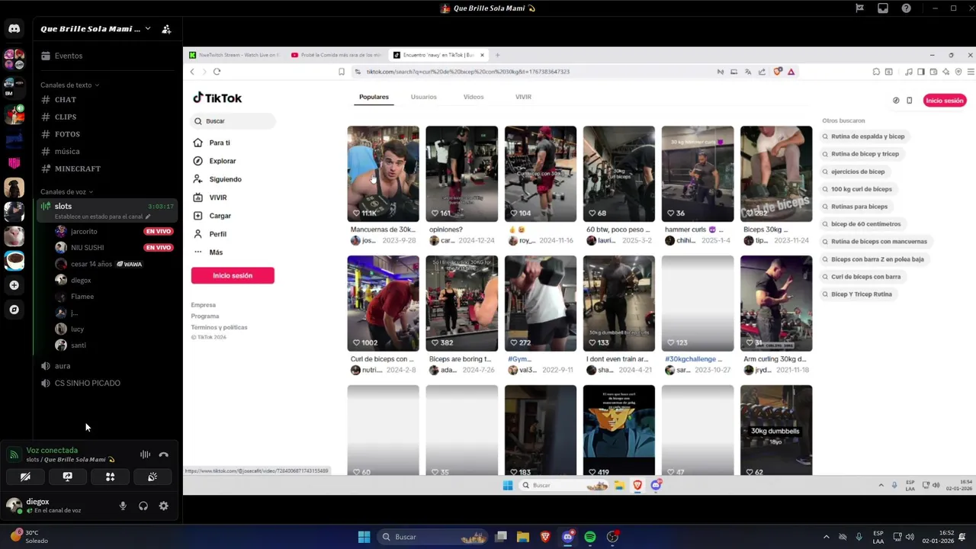The image size is (976, 549).
Task: Click the TikTok logo
Action: pos(217,98)
